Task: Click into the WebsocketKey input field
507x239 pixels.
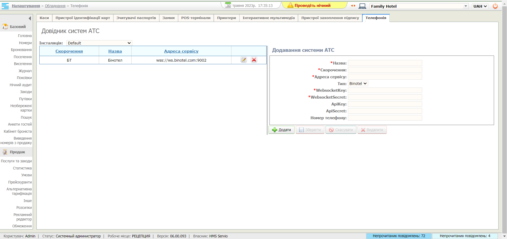Action: 385,90
